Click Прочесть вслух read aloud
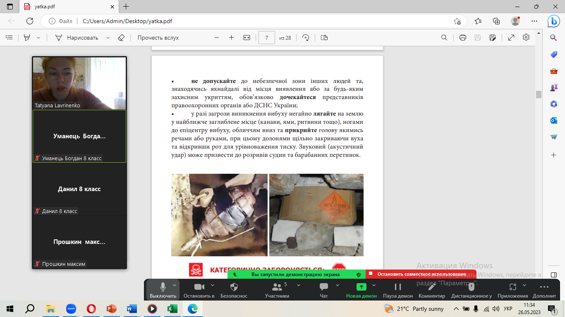The image size is (565, 317). click(x=158, y=38)
